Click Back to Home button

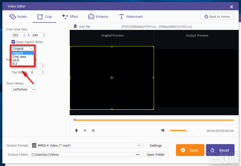click(217, 16)
